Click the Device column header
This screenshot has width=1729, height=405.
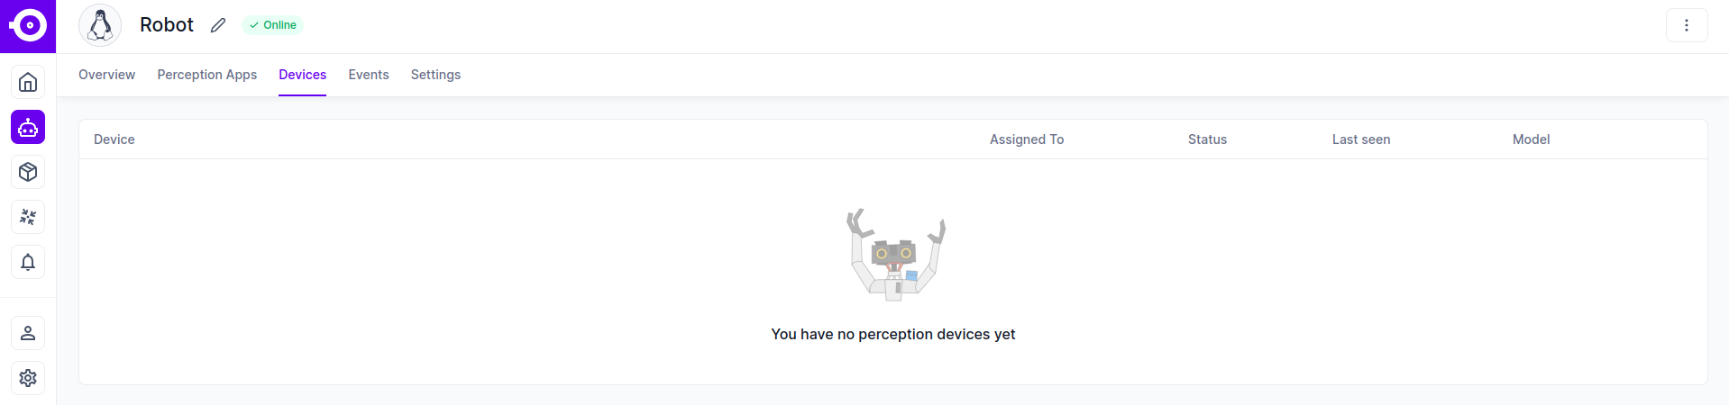point(114,139)
